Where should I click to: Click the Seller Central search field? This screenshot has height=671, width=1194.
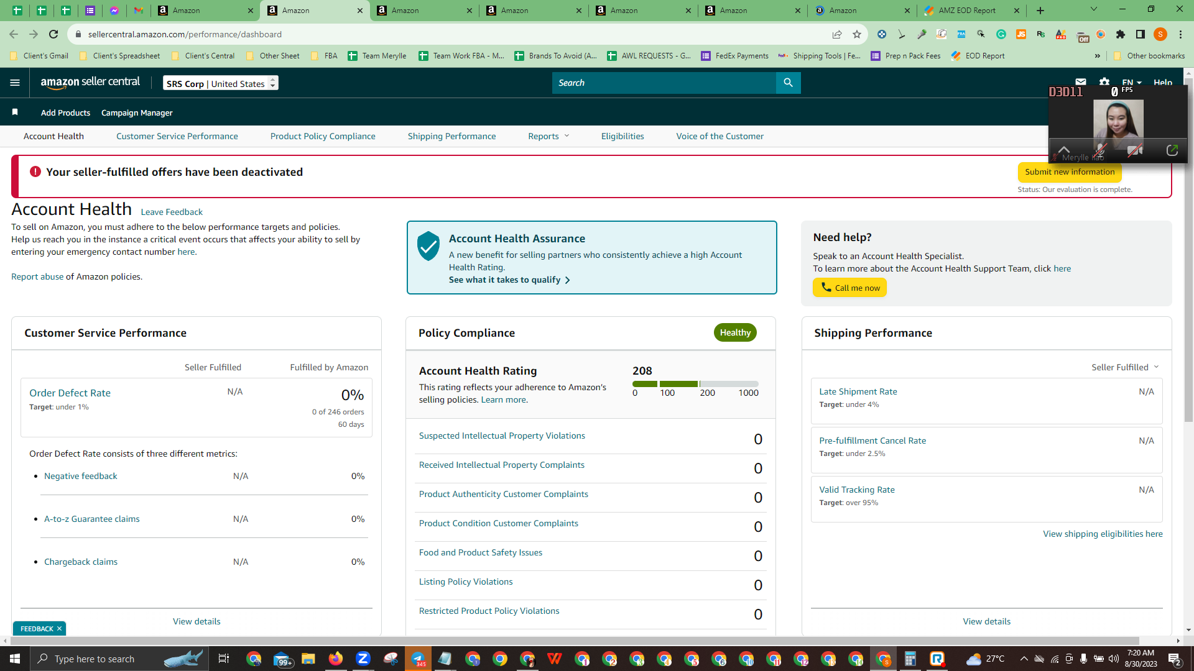664,83
